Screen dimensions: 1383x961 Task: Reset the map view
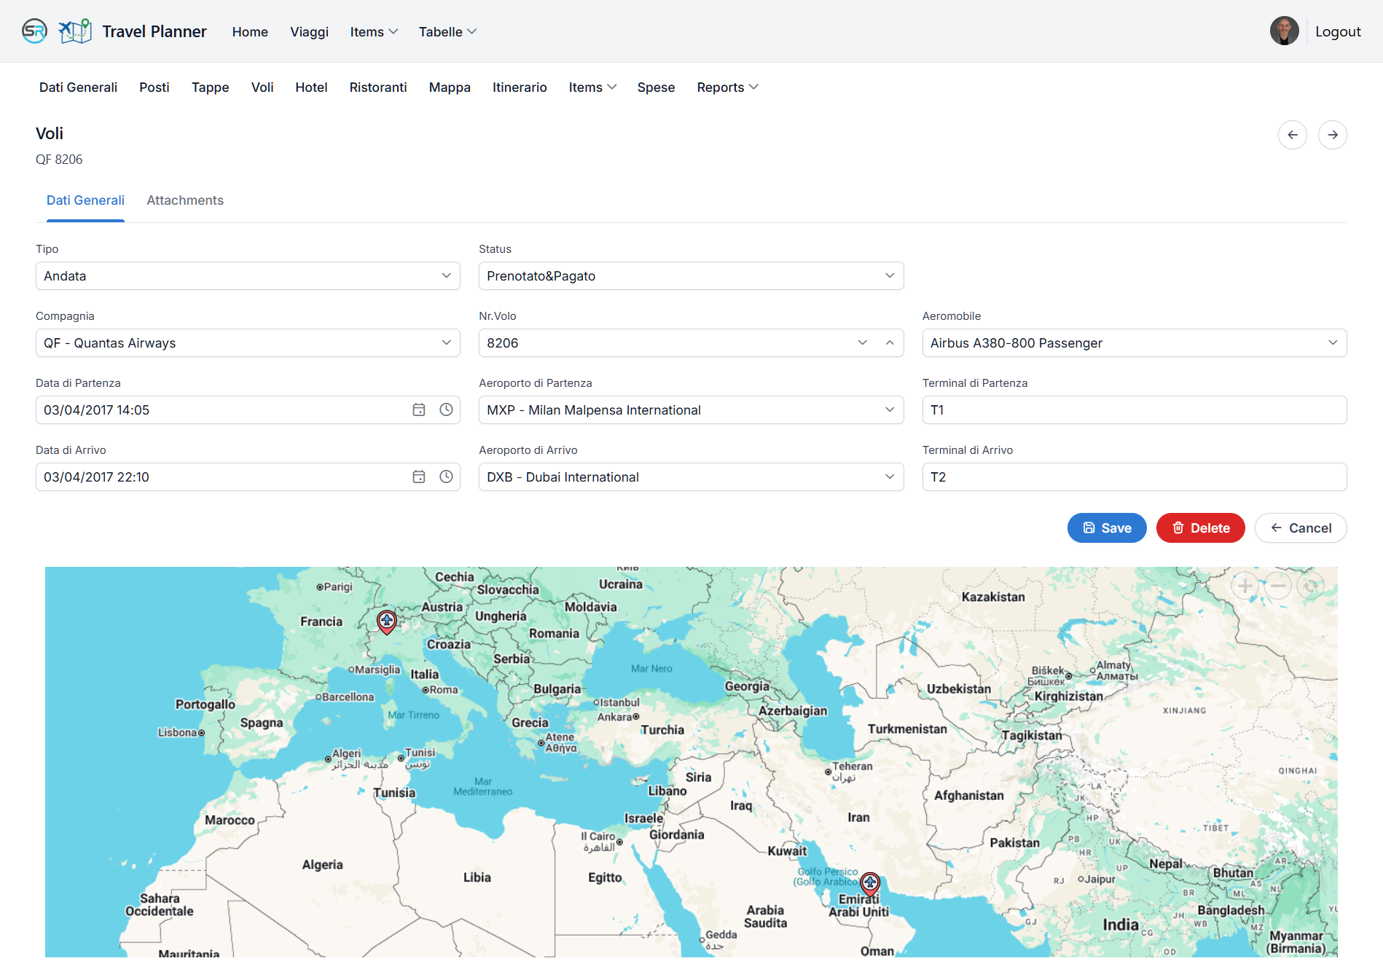(x=1310, y=586)
